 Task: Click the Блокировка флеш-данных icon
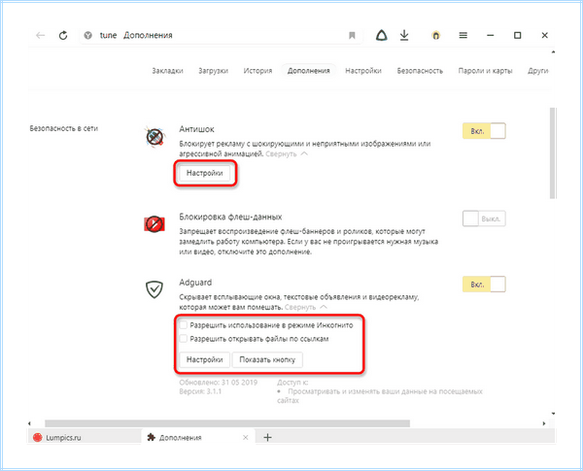pos(154,223)
